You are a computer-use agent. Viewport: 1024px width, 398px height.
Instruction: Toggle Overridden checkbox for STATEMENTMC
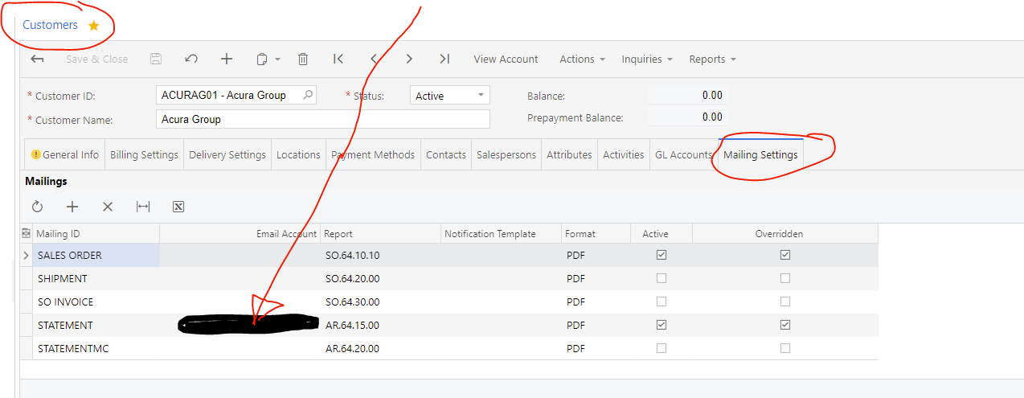coord(785,348)
